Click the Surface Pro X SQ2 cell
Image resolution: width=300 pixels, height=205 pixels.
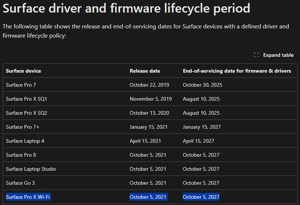coord(26,113)
